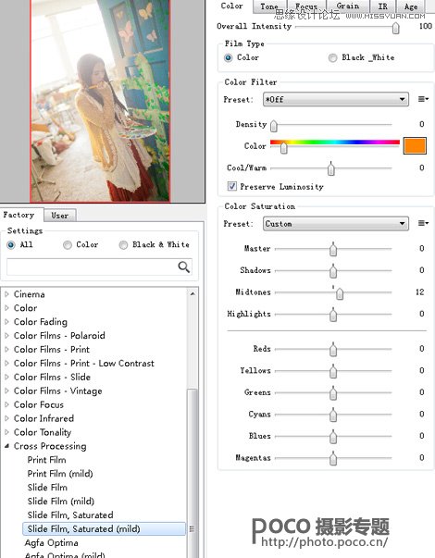435x558 pixels.
Task: Click the scroll-up arrow of the preset list
Action: click(x=193, y=293)
